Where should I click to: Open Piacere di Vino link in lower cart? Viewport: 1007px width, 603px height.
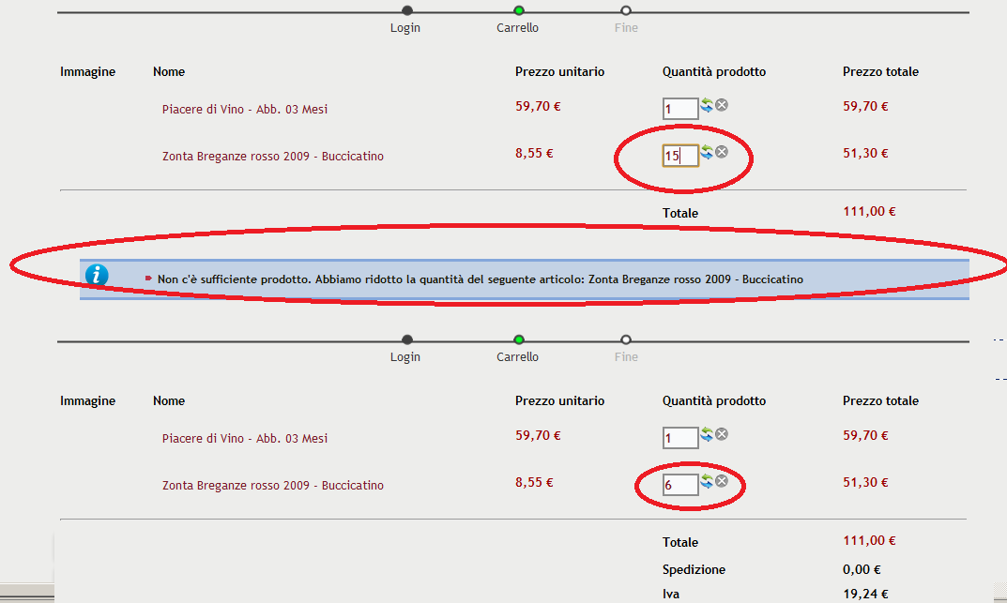pos(244,439)
